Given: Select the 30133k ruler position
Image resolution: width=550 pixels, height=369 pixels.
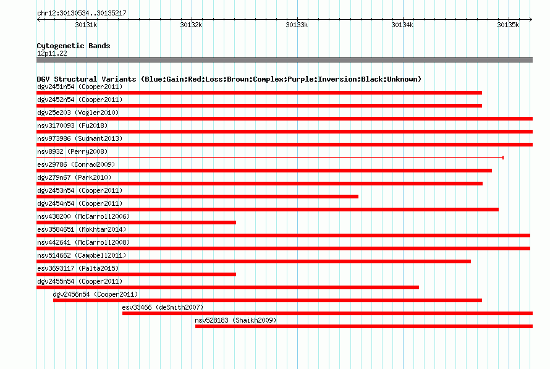Looking at the screenshot, I should (297, 25).
